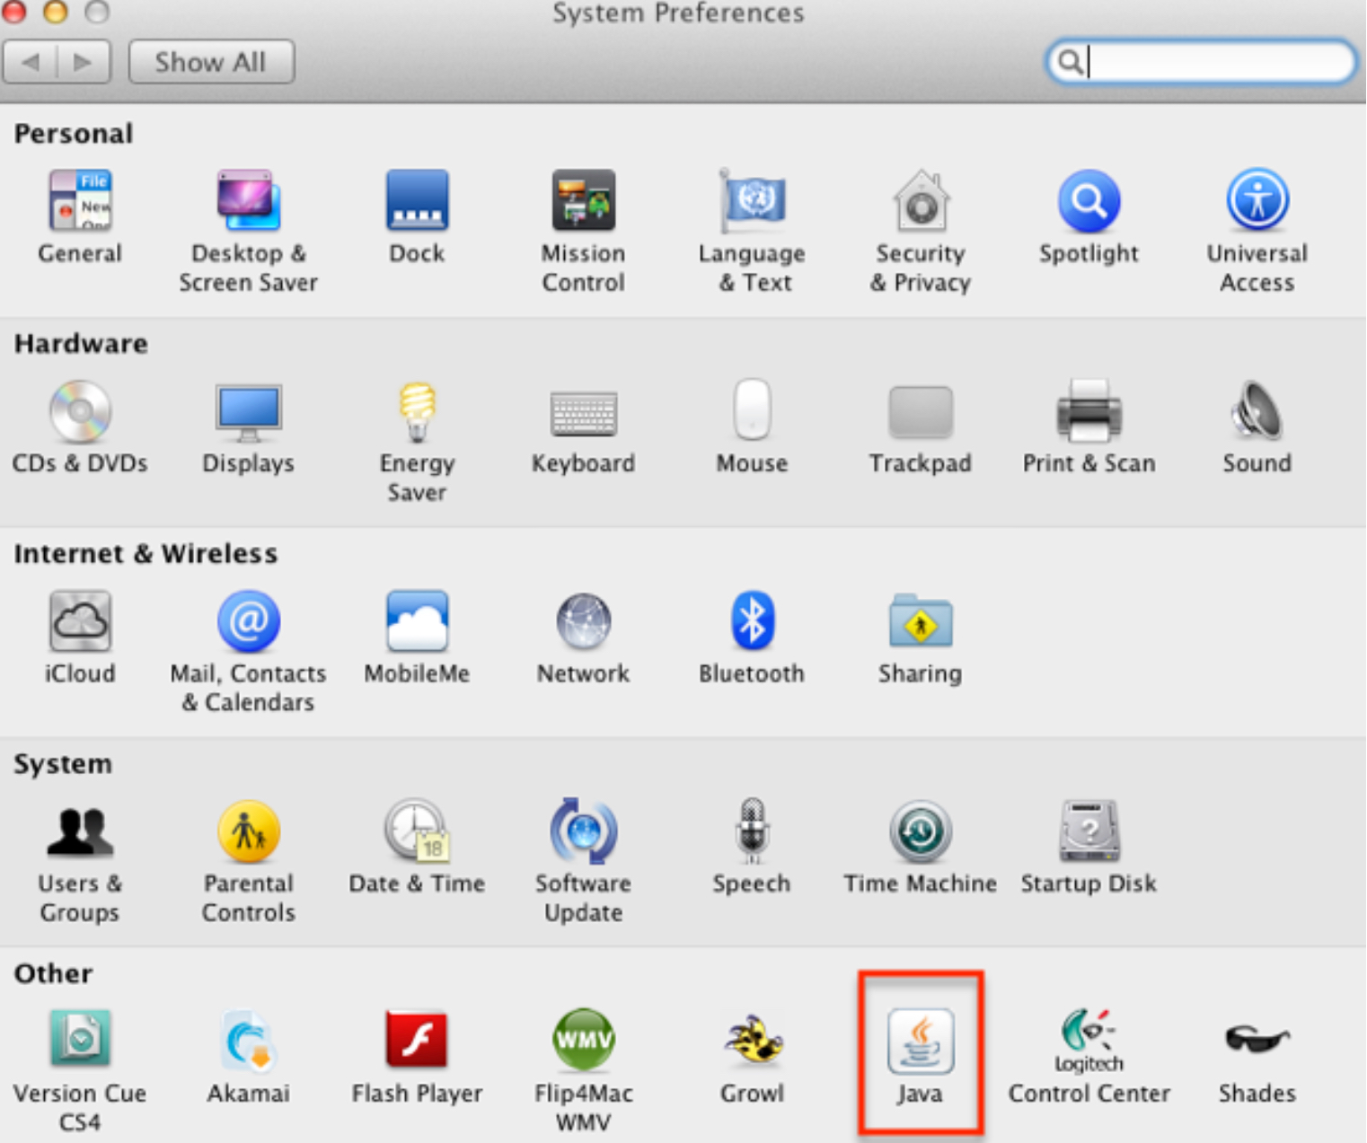Click the Show All button
The height and width of the screenshot is (1143, 1367).
pos(211,62)
